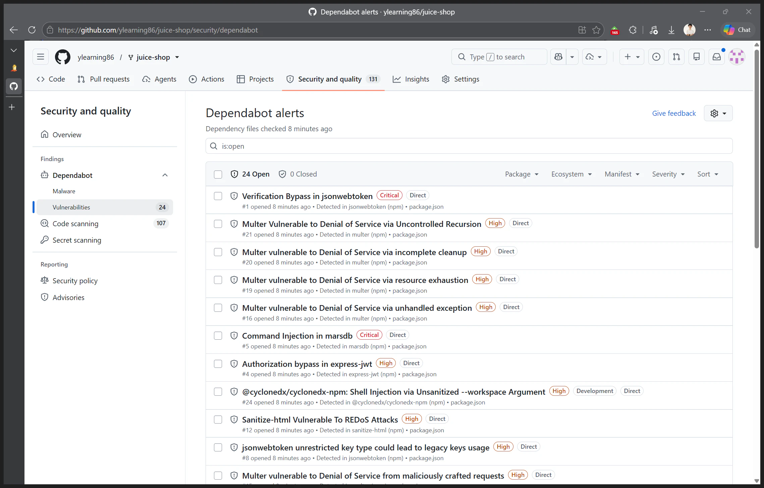Switch to the Pull requests tab
Image resolution: width=764 pixels, height=488 pixels.
click(x=103, y=79)
